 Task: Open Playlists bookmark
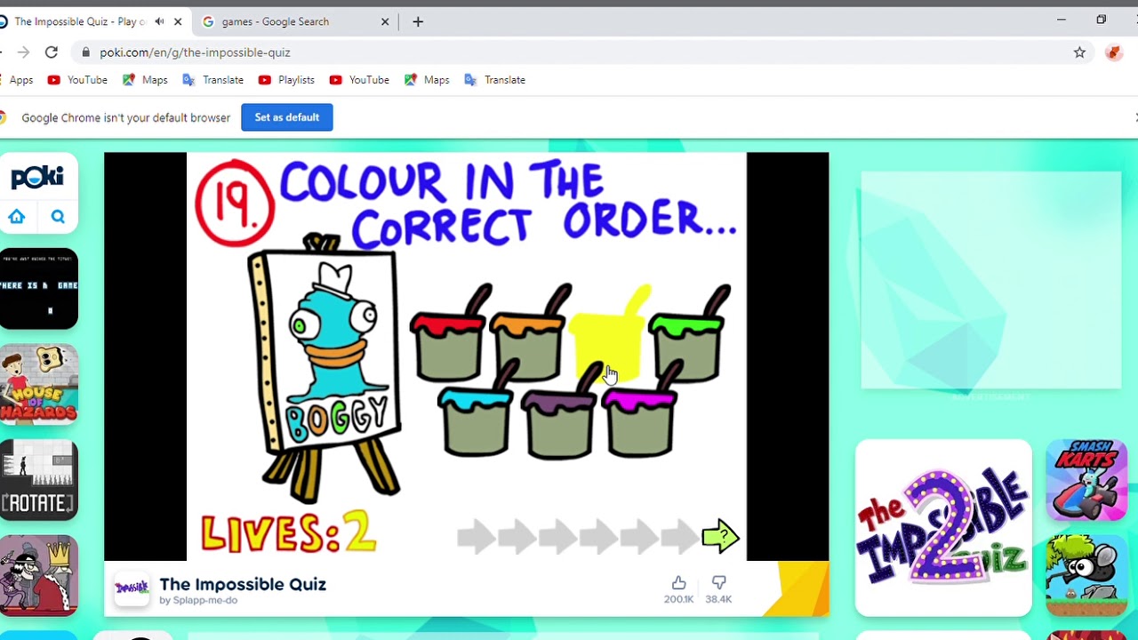(286, 80)
